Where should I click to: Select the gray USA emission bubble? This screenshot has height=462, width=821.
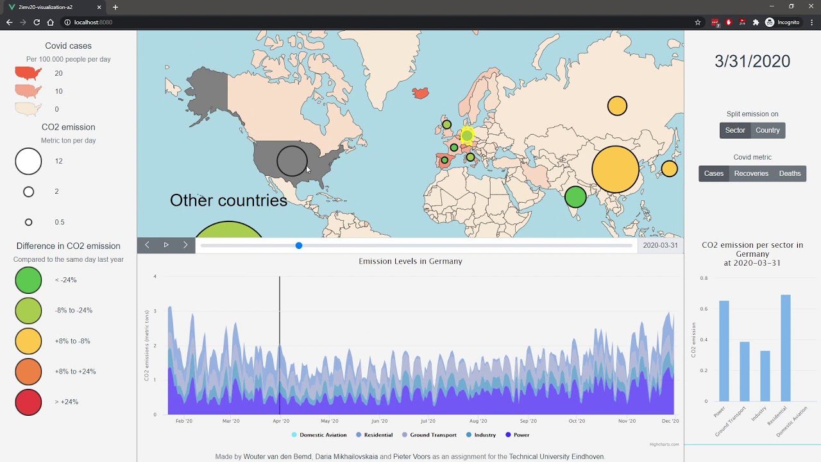click(292, 160)
